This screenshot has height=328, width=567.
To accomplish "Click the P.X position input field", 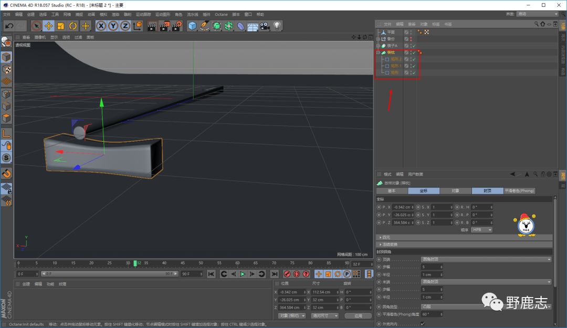I will [403, 207].
